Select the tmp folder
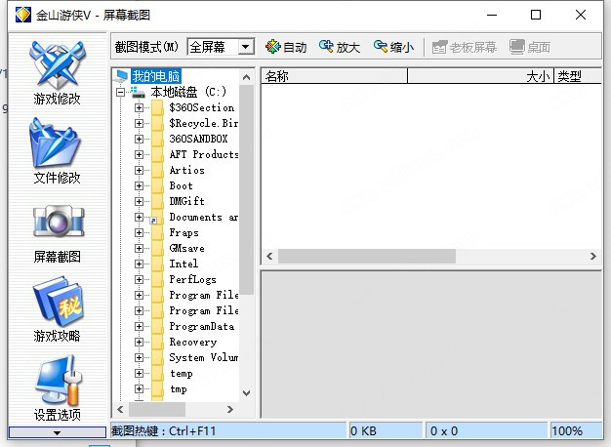 click(179, 388)
